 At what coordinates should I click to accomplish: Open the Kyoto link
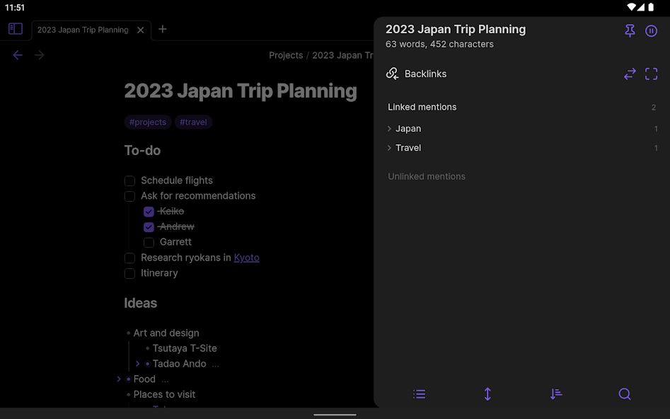point(246,258)
